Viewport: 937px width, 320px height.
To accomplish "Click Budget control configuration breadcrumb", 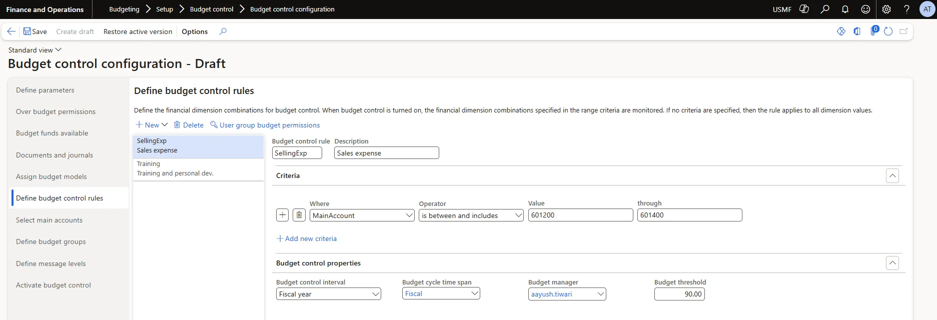I will point(292,9).
